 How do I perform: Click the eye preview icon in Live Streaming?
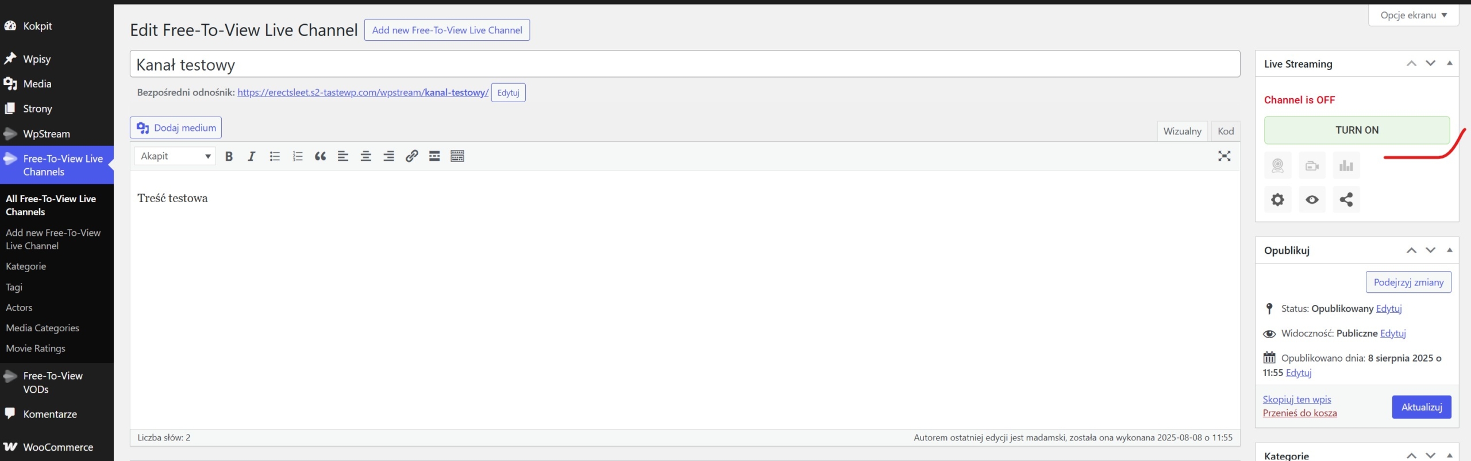pyautogui.click(x=1312, y=200)
